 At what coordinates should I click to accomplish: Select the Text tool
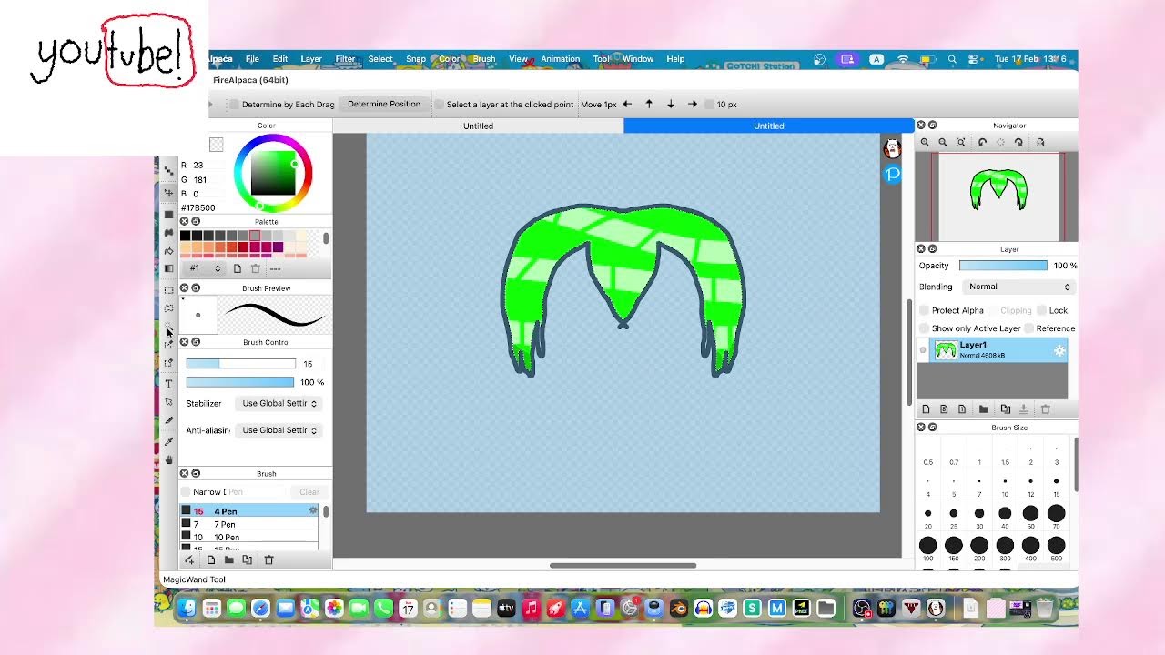point(168,384)
